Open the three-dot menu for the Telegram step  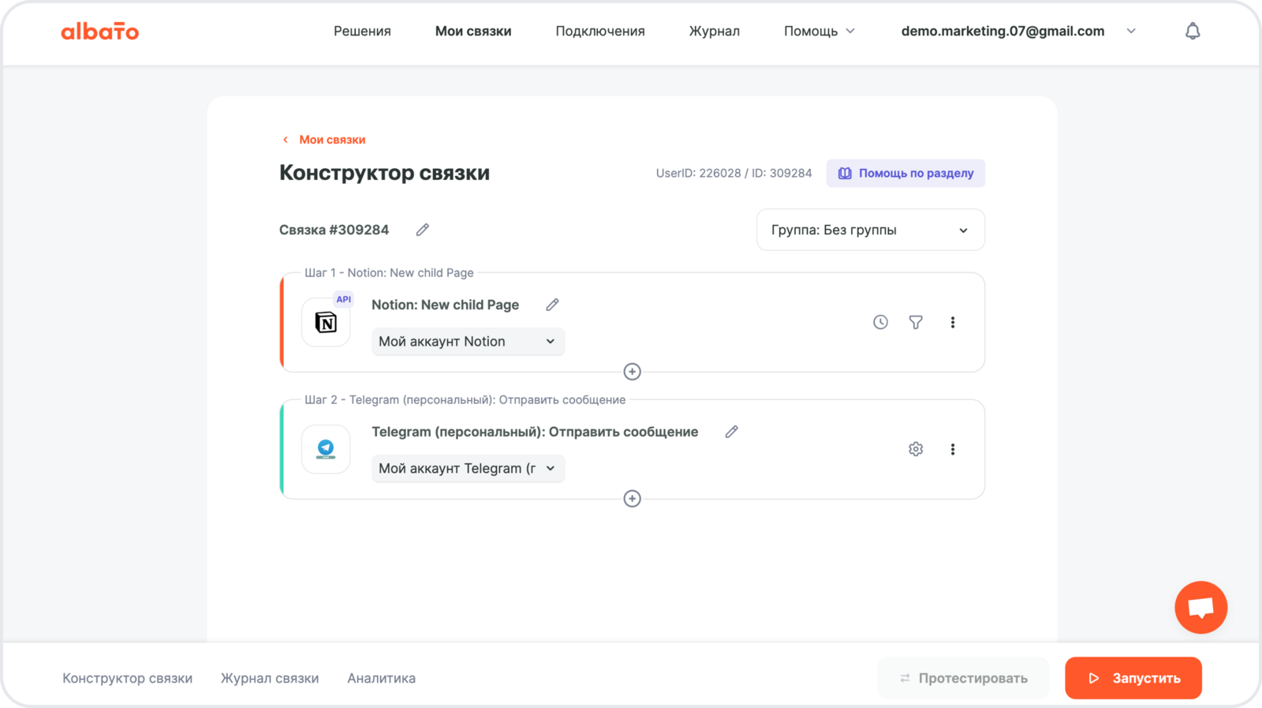tap(953, 449)
